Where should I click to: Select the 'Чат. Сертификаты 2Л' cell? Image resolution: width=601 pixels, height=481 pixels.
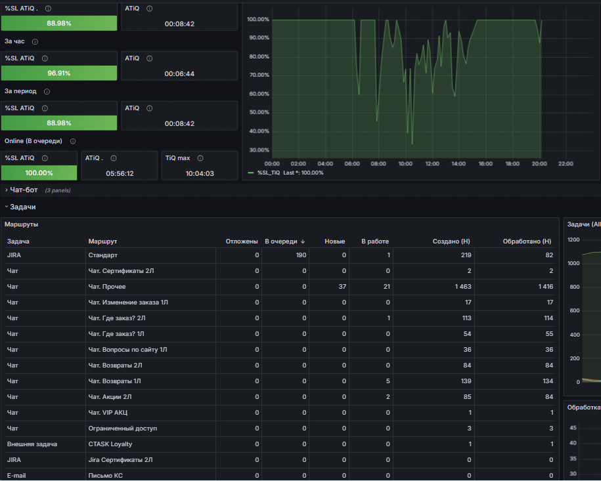point(150,271)
